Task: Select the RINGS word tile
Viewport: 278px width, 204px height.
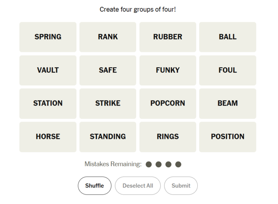Action: tap(168, 137)
